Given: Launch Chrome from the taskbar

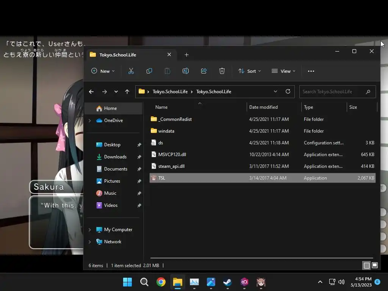Looking at the screenshot, I should tap(161, 282).
